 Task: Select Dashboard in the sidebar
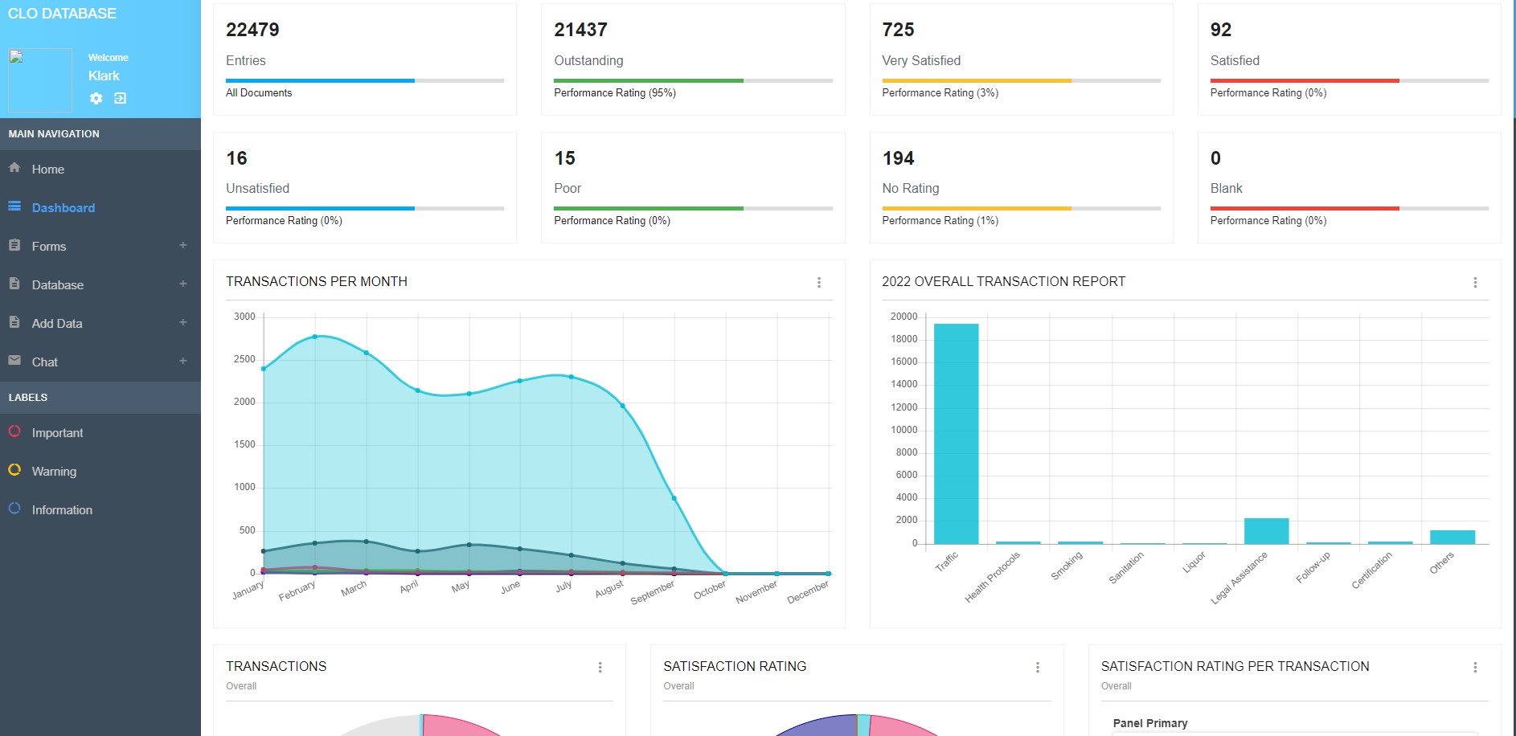tap(100, 208)
